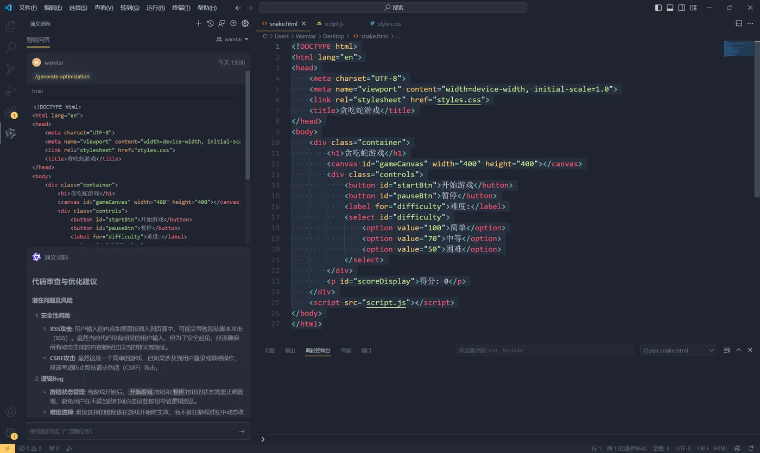This screenshot has height=453, width=760.
Task: Open the 文件(F) menu
Action: [x=28, y=8]
